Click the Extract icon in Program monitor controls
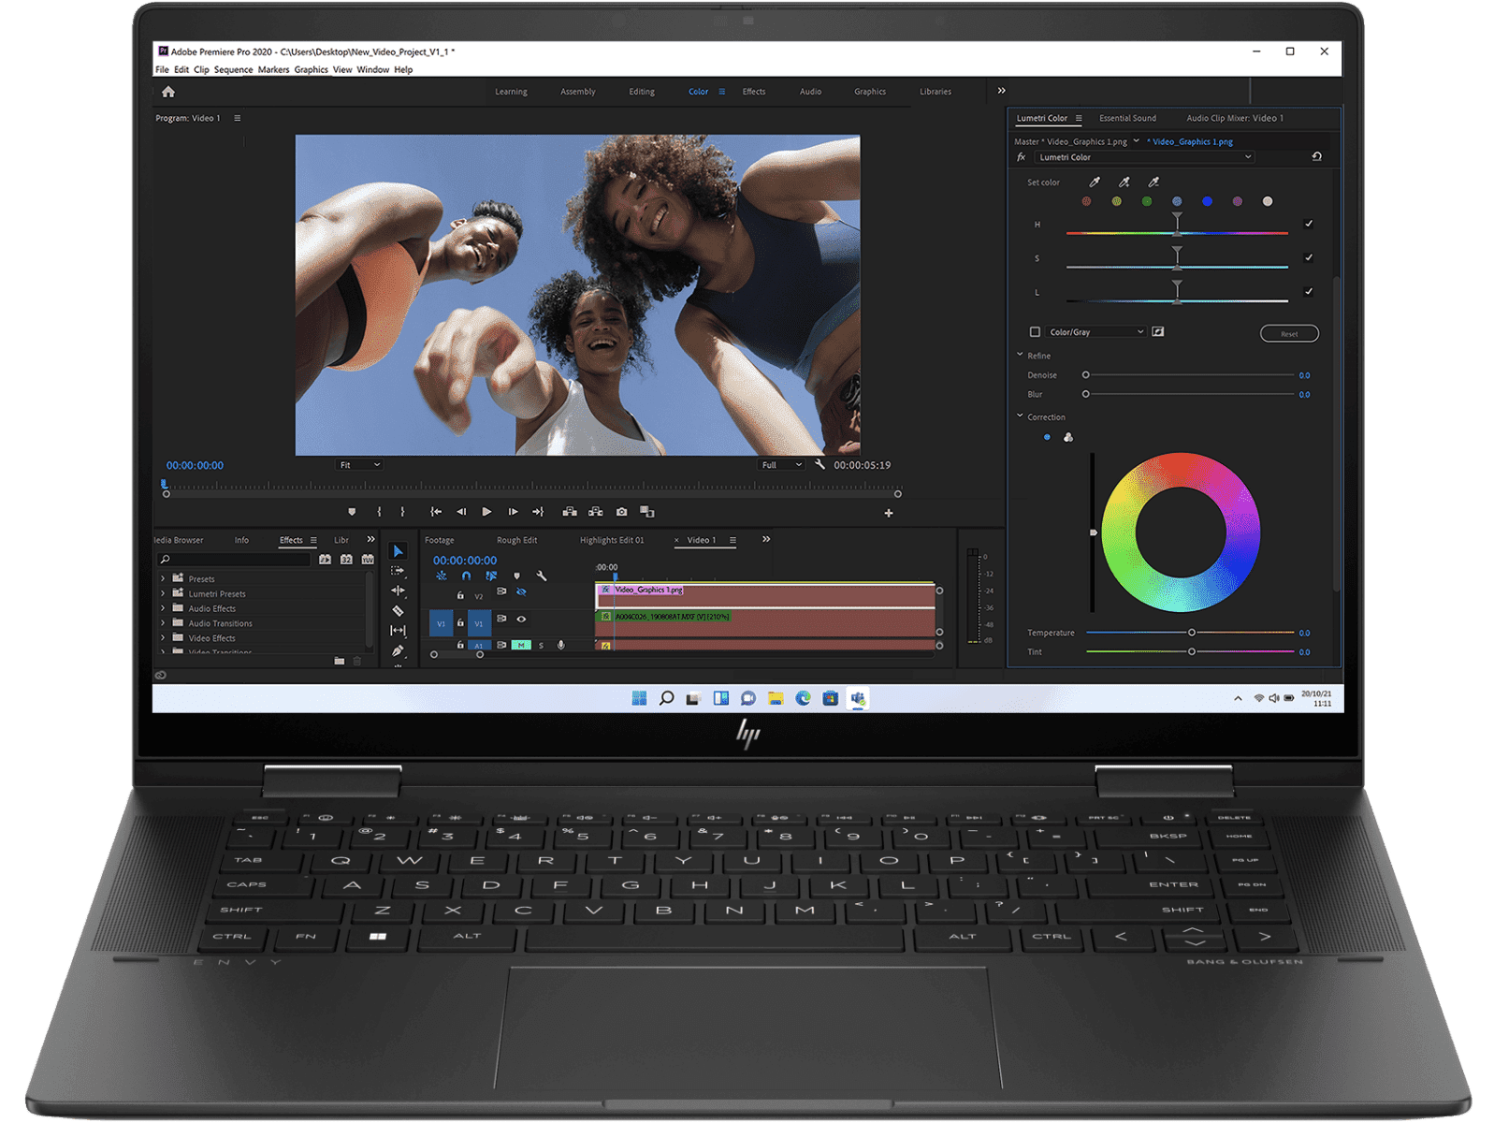This screenshot has height=1123, width=1494. point(595,512)
